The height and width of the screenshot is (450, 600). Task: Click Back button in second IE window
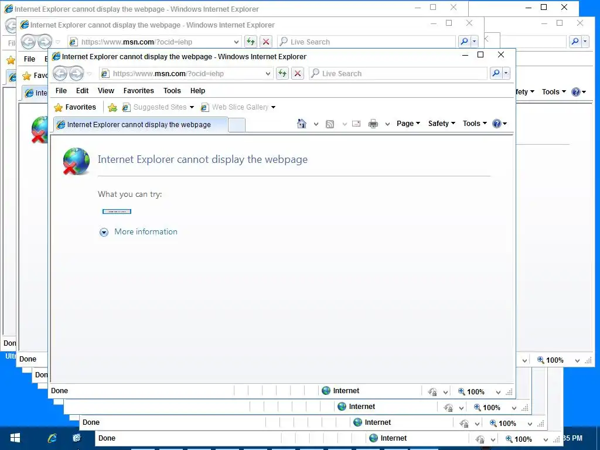(x=28, y=42)
